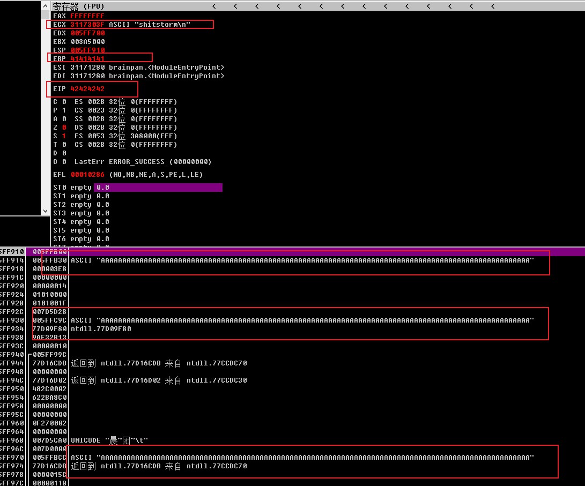
Task: Select stack value 9AE32B13
Action: (x=50, y=338)
